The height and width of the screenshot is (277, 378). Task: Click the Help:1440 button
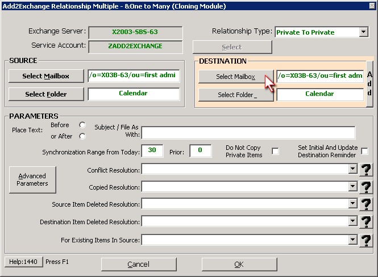pyautogui.click(x=23, y=262)
